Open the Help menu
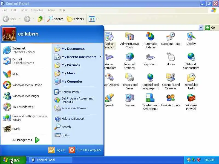 point(62,10)
